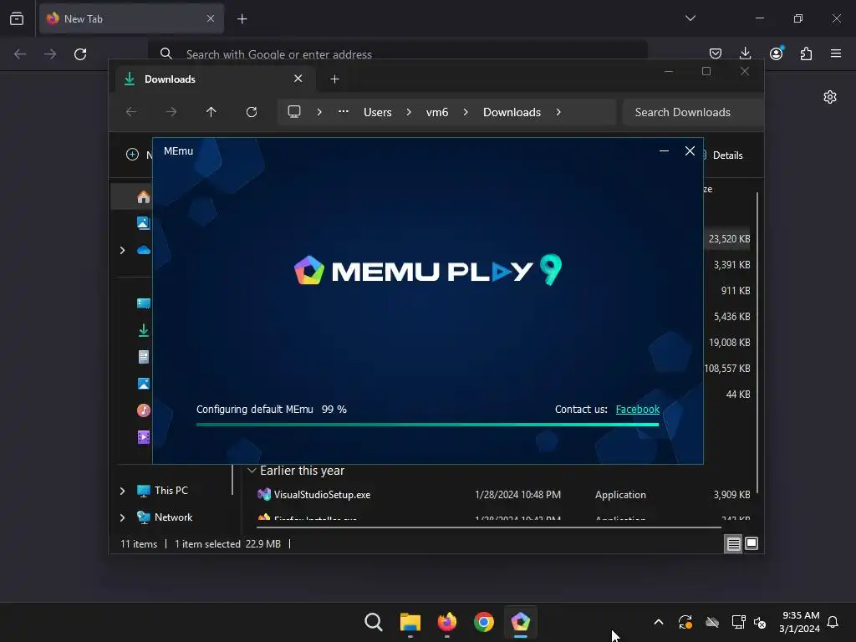The width and height of the screenshot is (856, 642).
Task: Open Firefox account icon
Action: 777,53
